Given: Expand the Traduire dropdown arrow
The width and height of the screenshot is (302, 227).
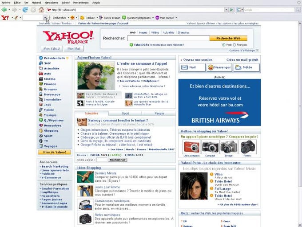Looking at the screenshot, I should (97, 18).
